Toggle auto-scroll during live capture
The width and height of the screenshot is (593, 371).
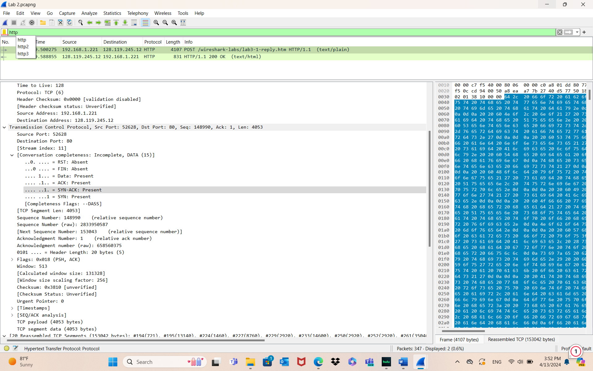(x=134, y=23)
